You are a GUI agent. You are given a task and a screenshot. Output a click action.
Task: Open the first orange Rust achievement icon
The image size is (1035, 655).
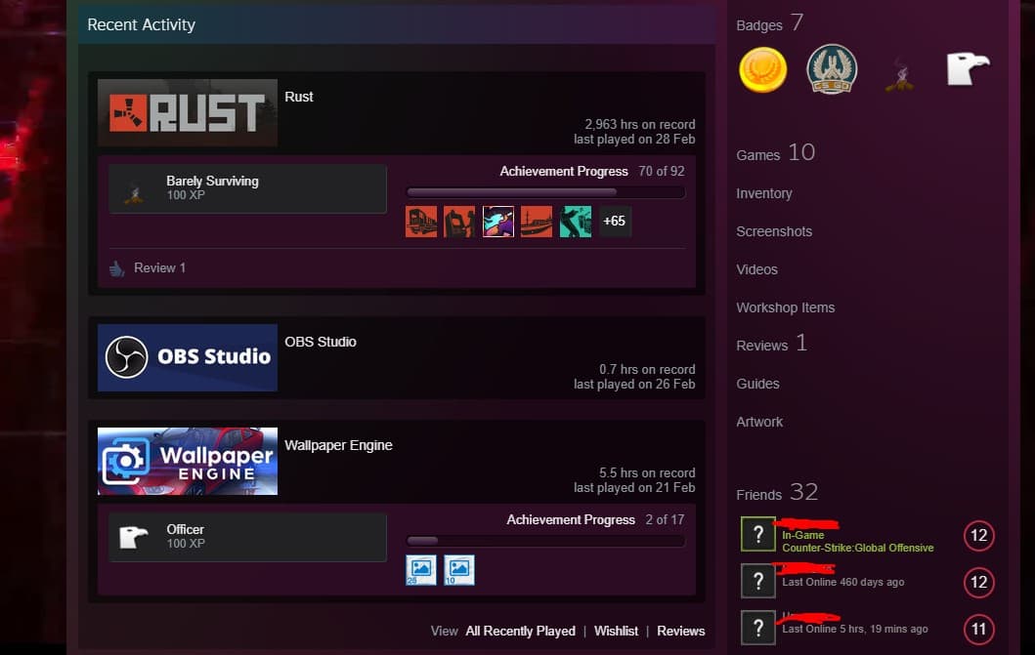420,222
